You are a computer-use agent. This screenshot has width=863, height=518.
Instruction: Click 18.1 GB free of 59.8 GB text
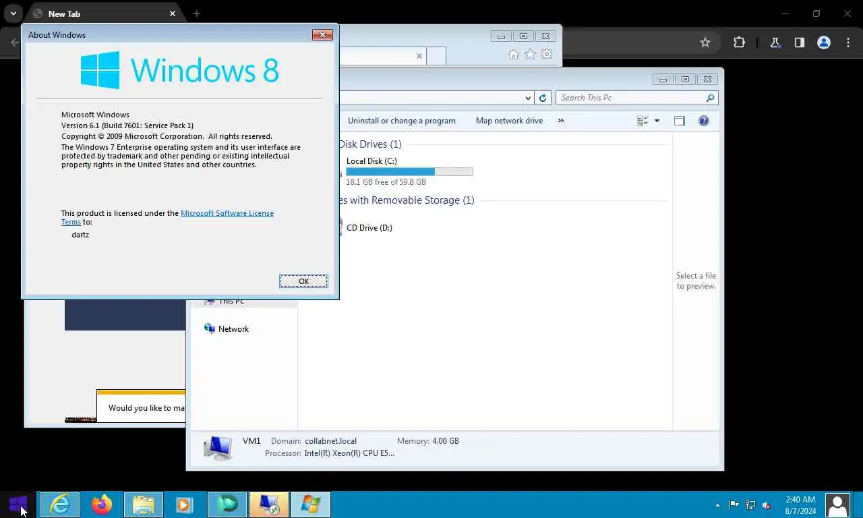[386, 182]
